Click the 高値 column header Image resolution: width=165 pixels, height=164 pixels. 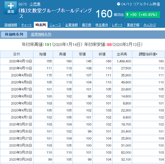pyautogui.click(x=63, y=54)
